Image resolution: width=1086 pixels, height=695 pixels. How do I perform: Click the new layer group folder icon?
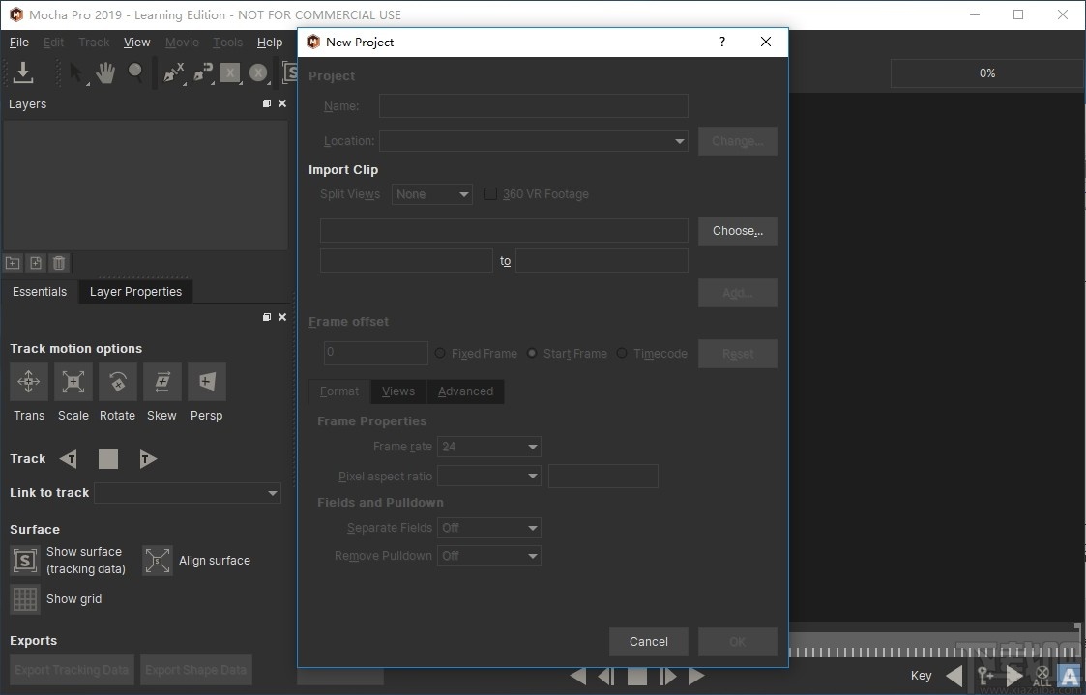coord(13,263)
